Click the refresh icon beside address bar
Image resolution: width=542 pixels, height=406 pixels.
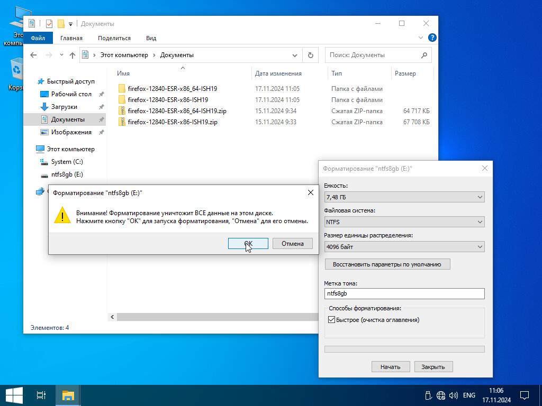[x=311, y=55]
